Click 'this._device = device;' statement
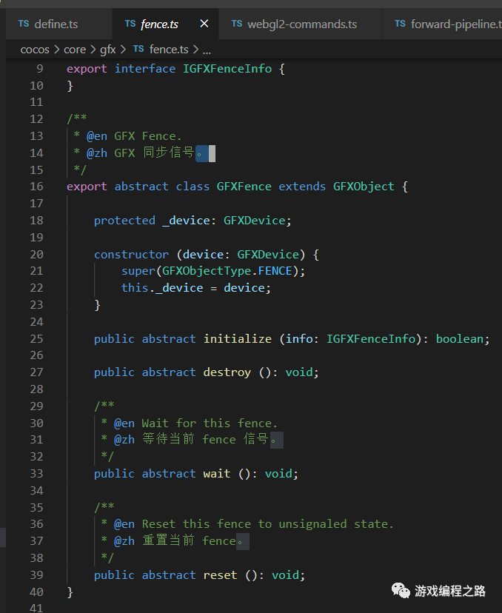Screen dimensions: 502x613 (x=196, y=288)
